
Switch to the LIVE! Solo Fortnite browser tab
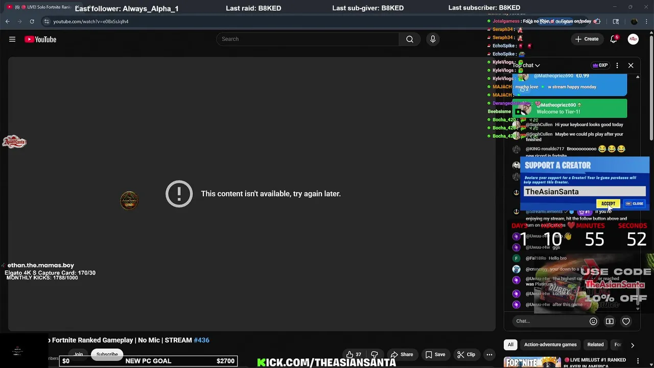(43, 7)
